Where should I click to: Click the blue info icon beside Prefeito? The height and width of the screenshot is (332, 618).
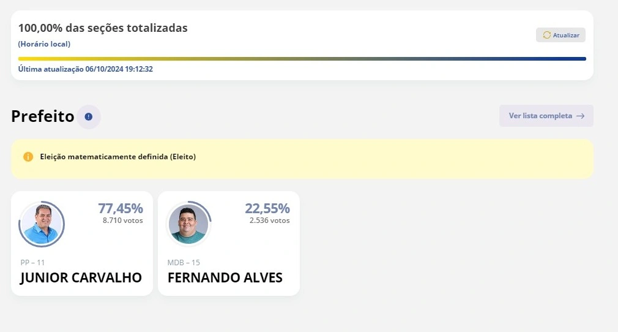[89, 116]
